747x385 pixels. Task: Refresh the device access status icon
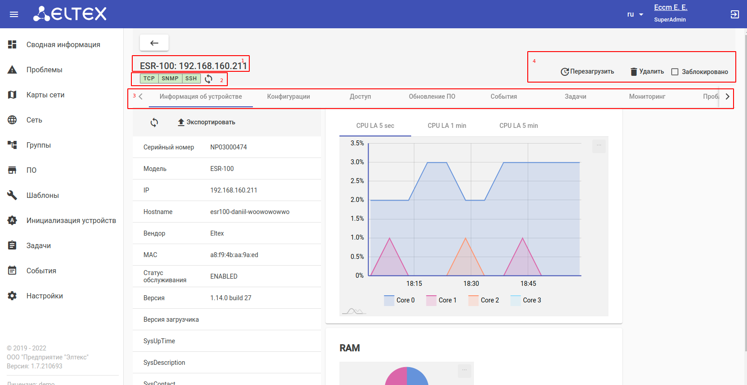point(208,79)
